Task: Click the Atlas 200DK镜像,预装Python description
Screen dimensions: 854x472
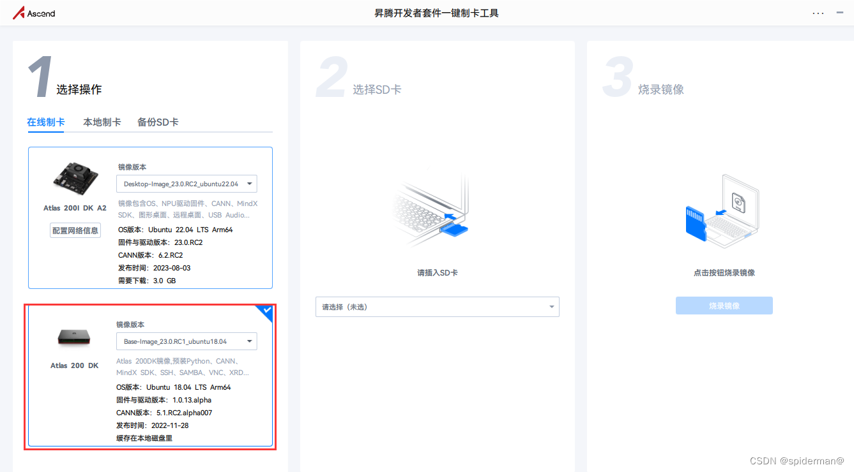Action: click(183, 367)
